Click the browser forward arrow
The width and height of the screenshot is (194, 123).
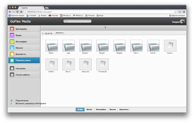[14, 12]
